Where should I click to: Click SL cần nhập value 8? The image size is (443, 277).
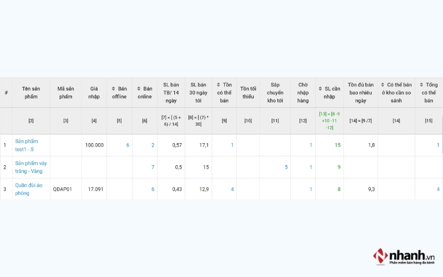339,189
